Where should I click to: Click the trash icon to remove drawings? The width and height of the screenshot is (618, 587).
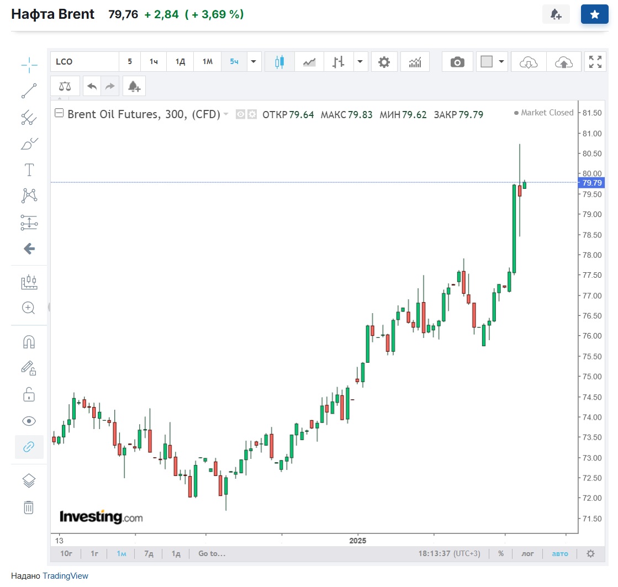28,507
